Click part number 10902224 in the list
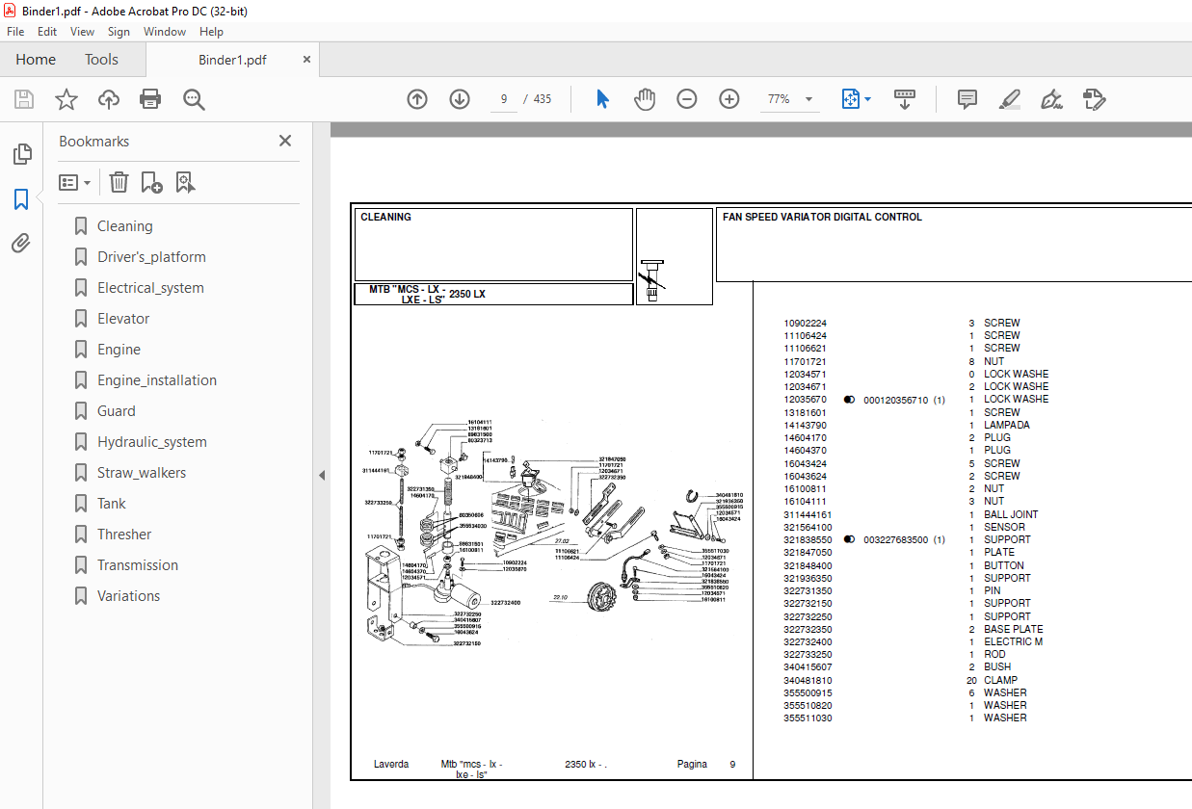This screenshot has height=809, width=1192. point(806,324)
